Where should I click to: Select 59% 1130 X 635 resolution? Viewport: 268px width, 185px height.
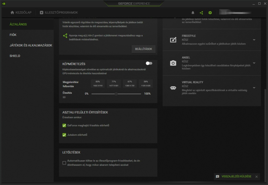pyautogui.click(x=146, y=84)
